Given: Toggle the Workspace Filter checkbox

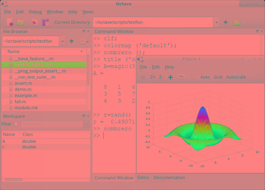Looking at the screenshot, I should tap(16, 124).
